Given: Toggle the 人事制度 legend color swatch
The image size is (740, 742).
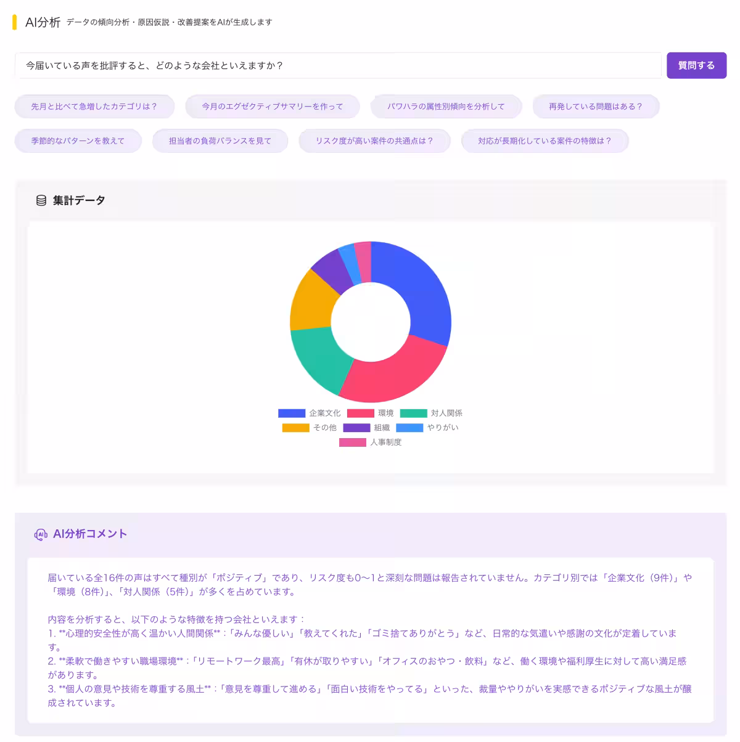Looking at the screenshot, I should [353, 442].
